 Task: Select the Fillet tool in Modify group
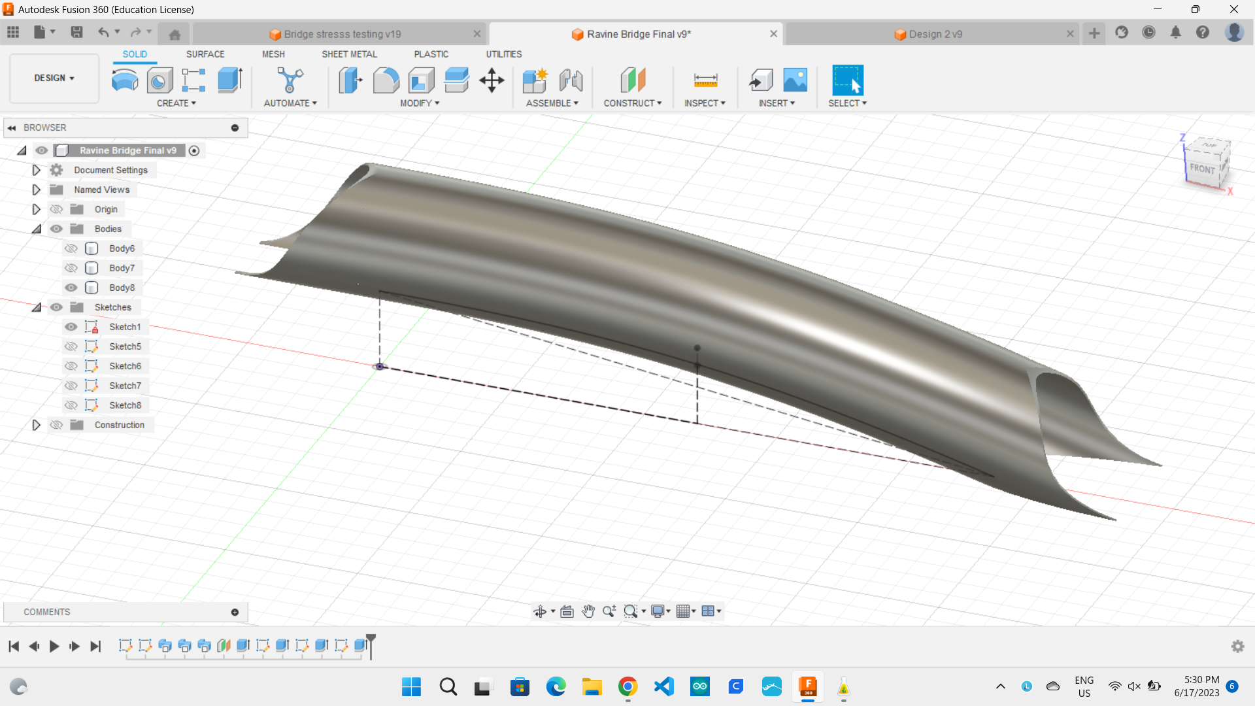[x=386, y=80]
